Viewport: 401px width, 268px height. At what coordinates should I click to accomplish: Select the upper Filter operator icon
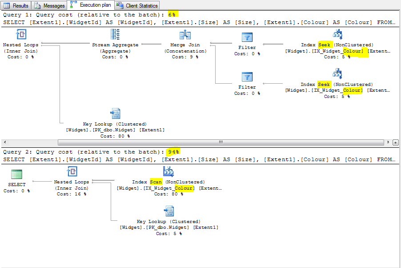pos(247,37)
